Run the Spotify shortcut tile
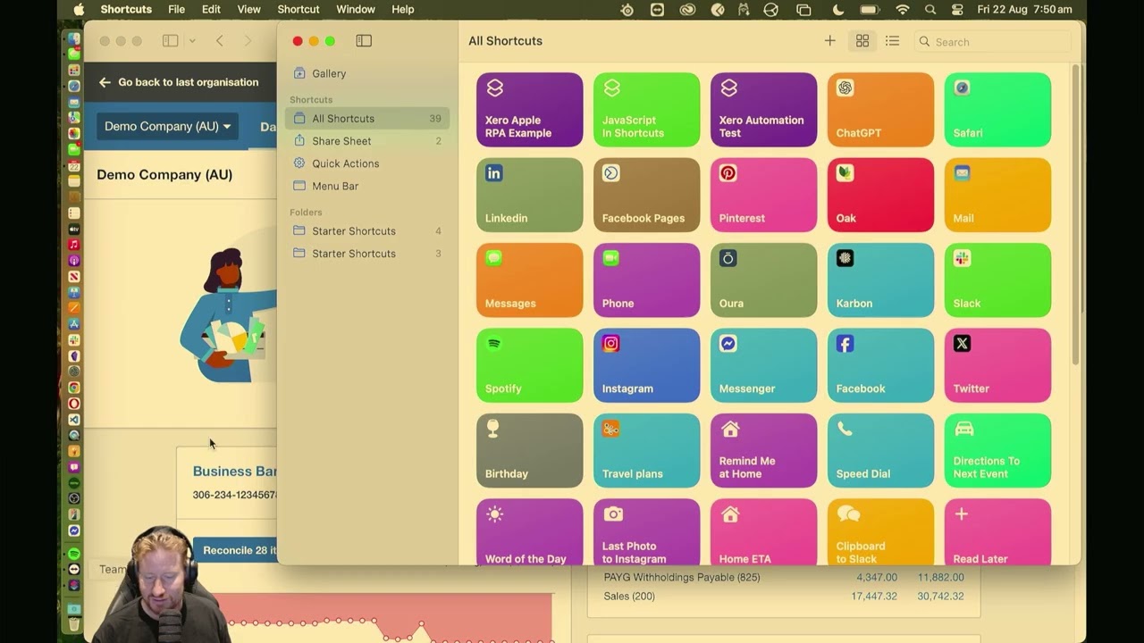This screenshot has width=1144, height=643. (529, 365)
